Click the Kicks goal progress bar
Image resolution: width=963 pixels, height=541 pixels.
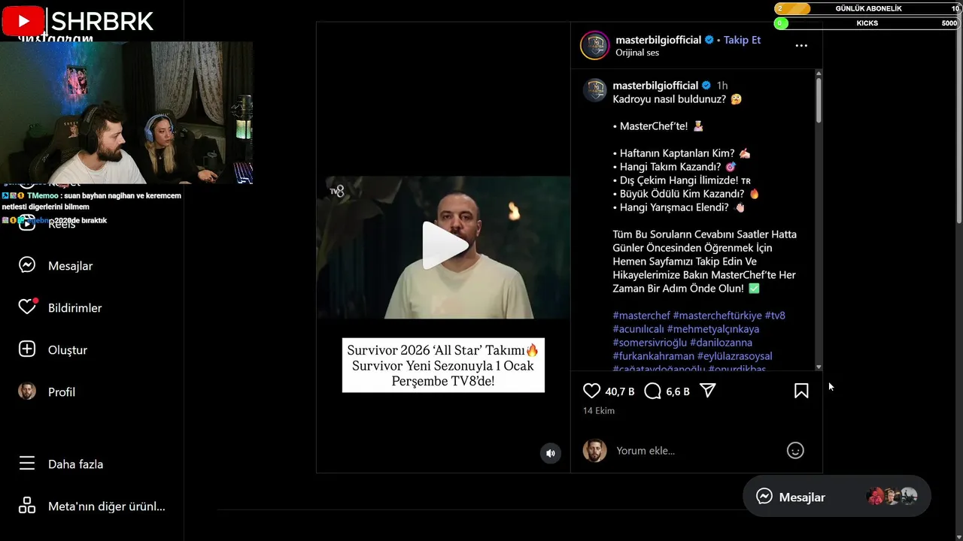(x=867, y=23)
